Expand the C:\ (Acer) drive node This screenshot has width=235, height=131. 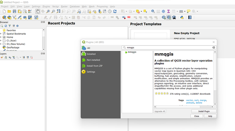point(1,41)
